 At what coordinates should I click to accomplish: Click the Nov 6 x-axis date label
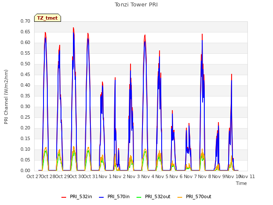pos(176,176)
